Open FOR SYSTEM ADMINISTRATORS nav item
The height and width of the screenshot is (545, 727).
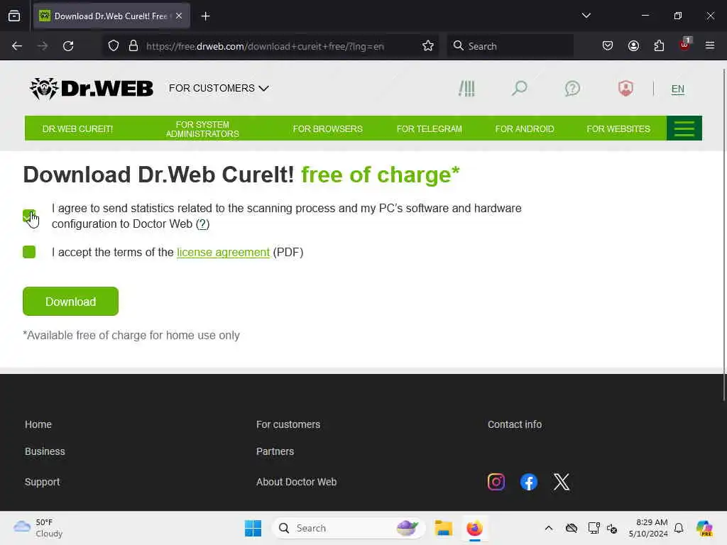202,129
